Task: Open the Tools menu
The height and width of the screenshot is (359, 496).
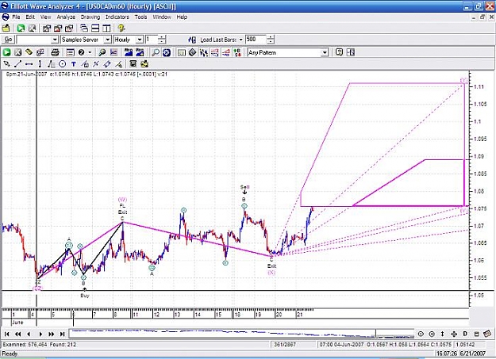Action: coord(140,17)
